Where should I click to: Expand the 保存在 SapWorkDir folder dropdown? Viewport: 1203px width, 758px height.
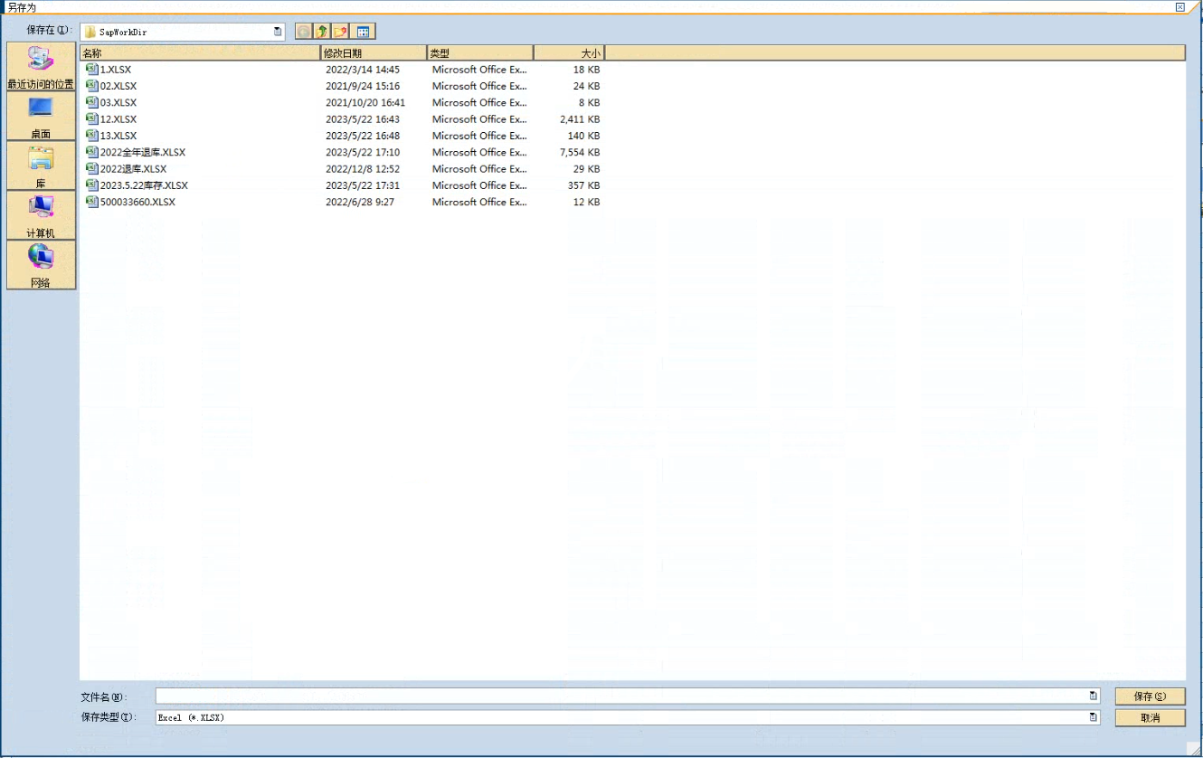[x=278, y=32]
